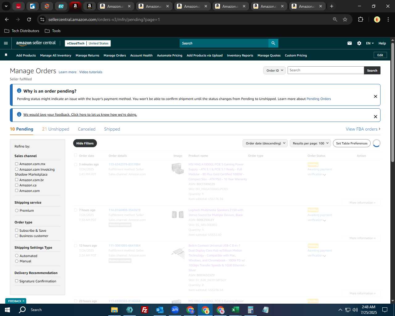Launch FileZilla from the taskbar

[145, 310]
